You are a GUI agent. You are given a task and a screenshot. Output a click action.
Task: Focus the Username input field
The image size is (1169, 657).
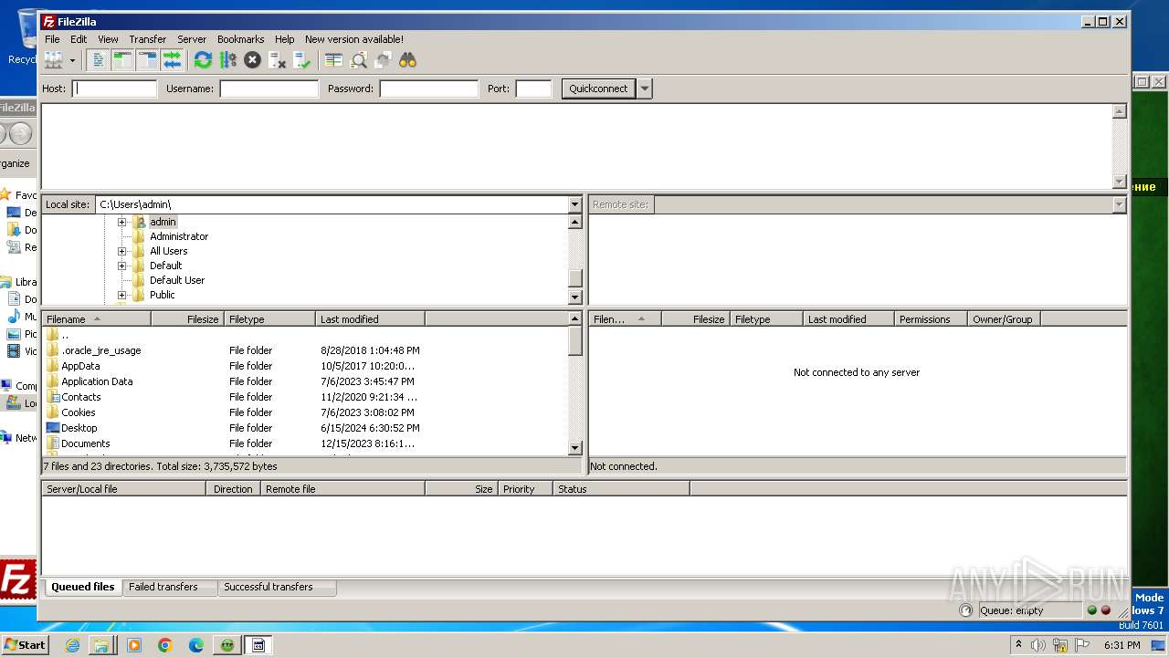(269, 89)
